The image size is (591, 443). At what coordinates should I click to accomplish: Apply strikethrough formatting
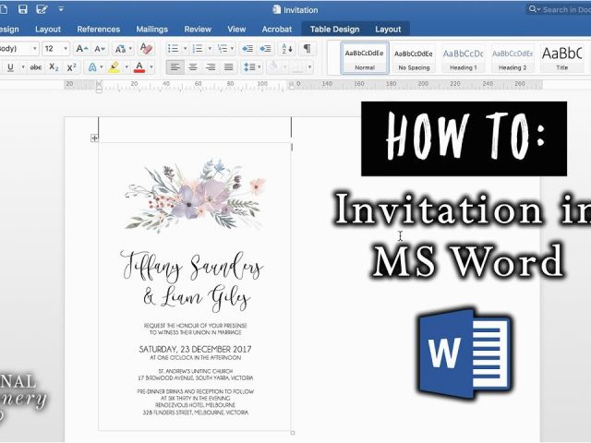[35, 67]
